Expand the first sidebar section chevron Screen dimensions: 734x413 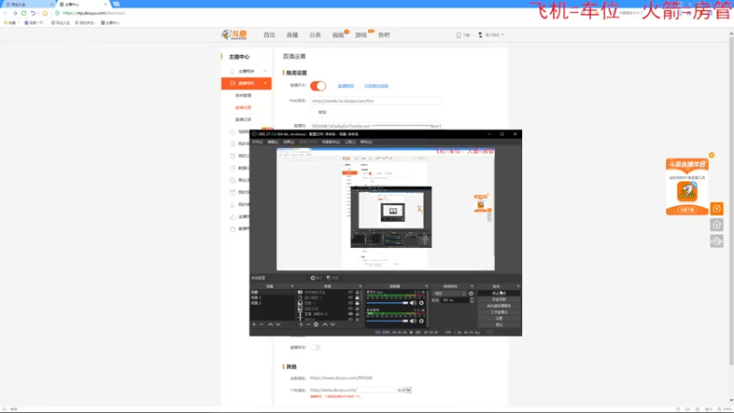(265, 72)
